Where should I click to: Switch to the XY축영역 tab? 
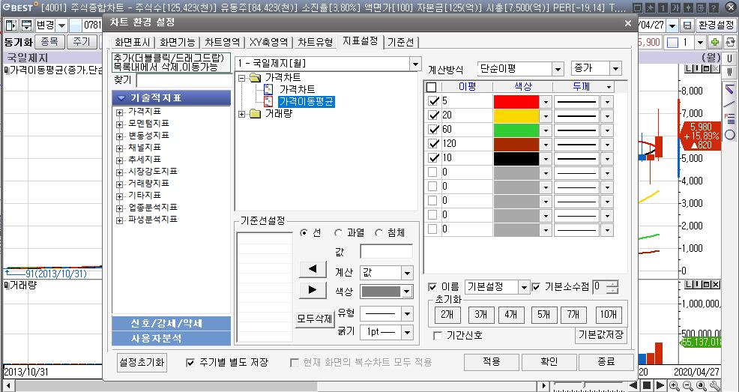[268, 43]
